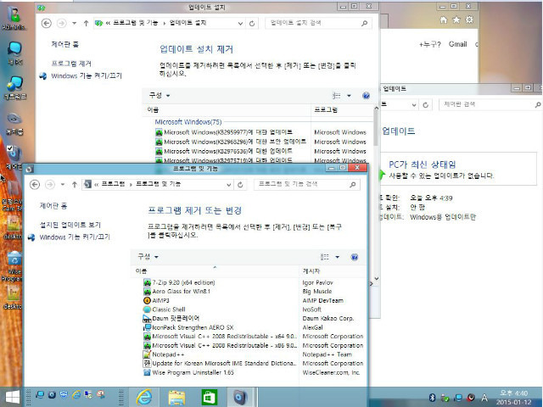Click the Network desktop icon
543x407 pixels.
point(15,88)
